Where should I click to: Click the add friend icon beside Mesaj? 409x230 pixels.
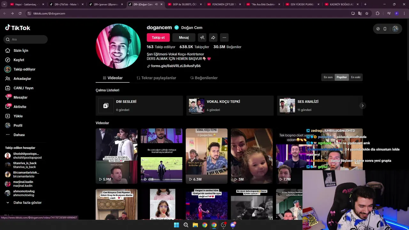202,38
